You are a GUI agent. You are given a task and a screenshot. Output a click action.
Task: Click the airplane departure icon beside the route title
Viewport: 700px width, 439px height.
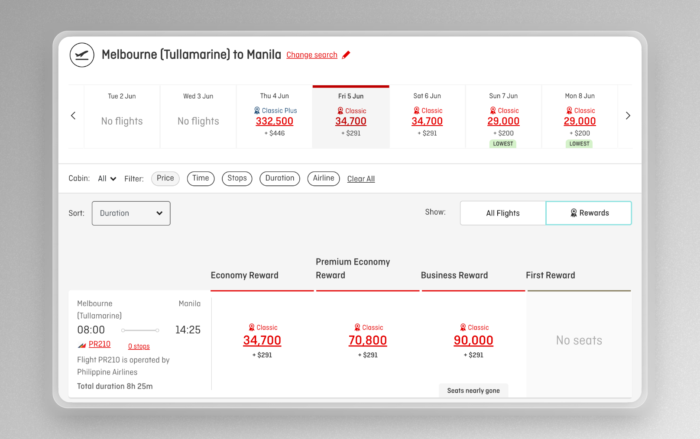click(82, 55)
